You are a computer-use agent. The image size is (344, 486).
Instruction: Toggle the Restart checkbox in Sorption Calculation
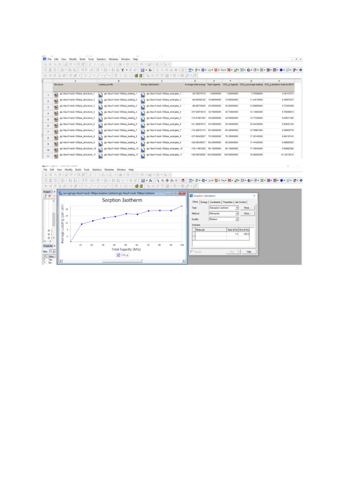click(192, 252)
